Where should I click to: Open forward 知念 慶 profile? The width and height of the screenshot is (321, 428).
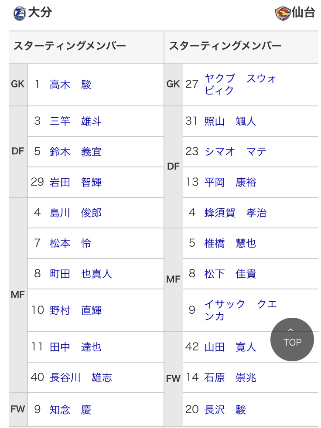[70, 410]
